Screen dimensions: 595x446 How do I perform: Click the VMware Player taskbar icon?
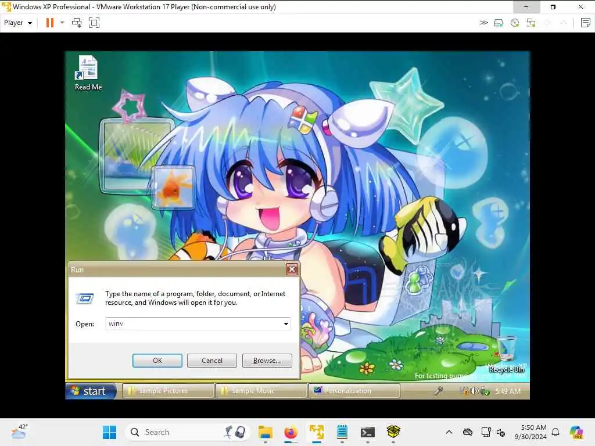[x=317, y=432]
